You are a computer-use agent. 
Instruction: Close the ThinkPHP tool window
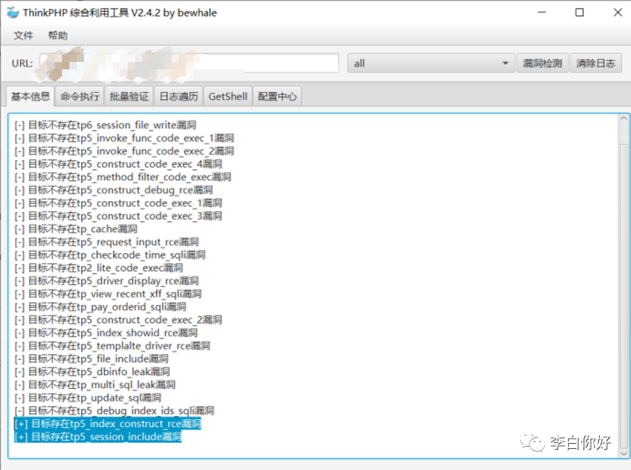618,12
